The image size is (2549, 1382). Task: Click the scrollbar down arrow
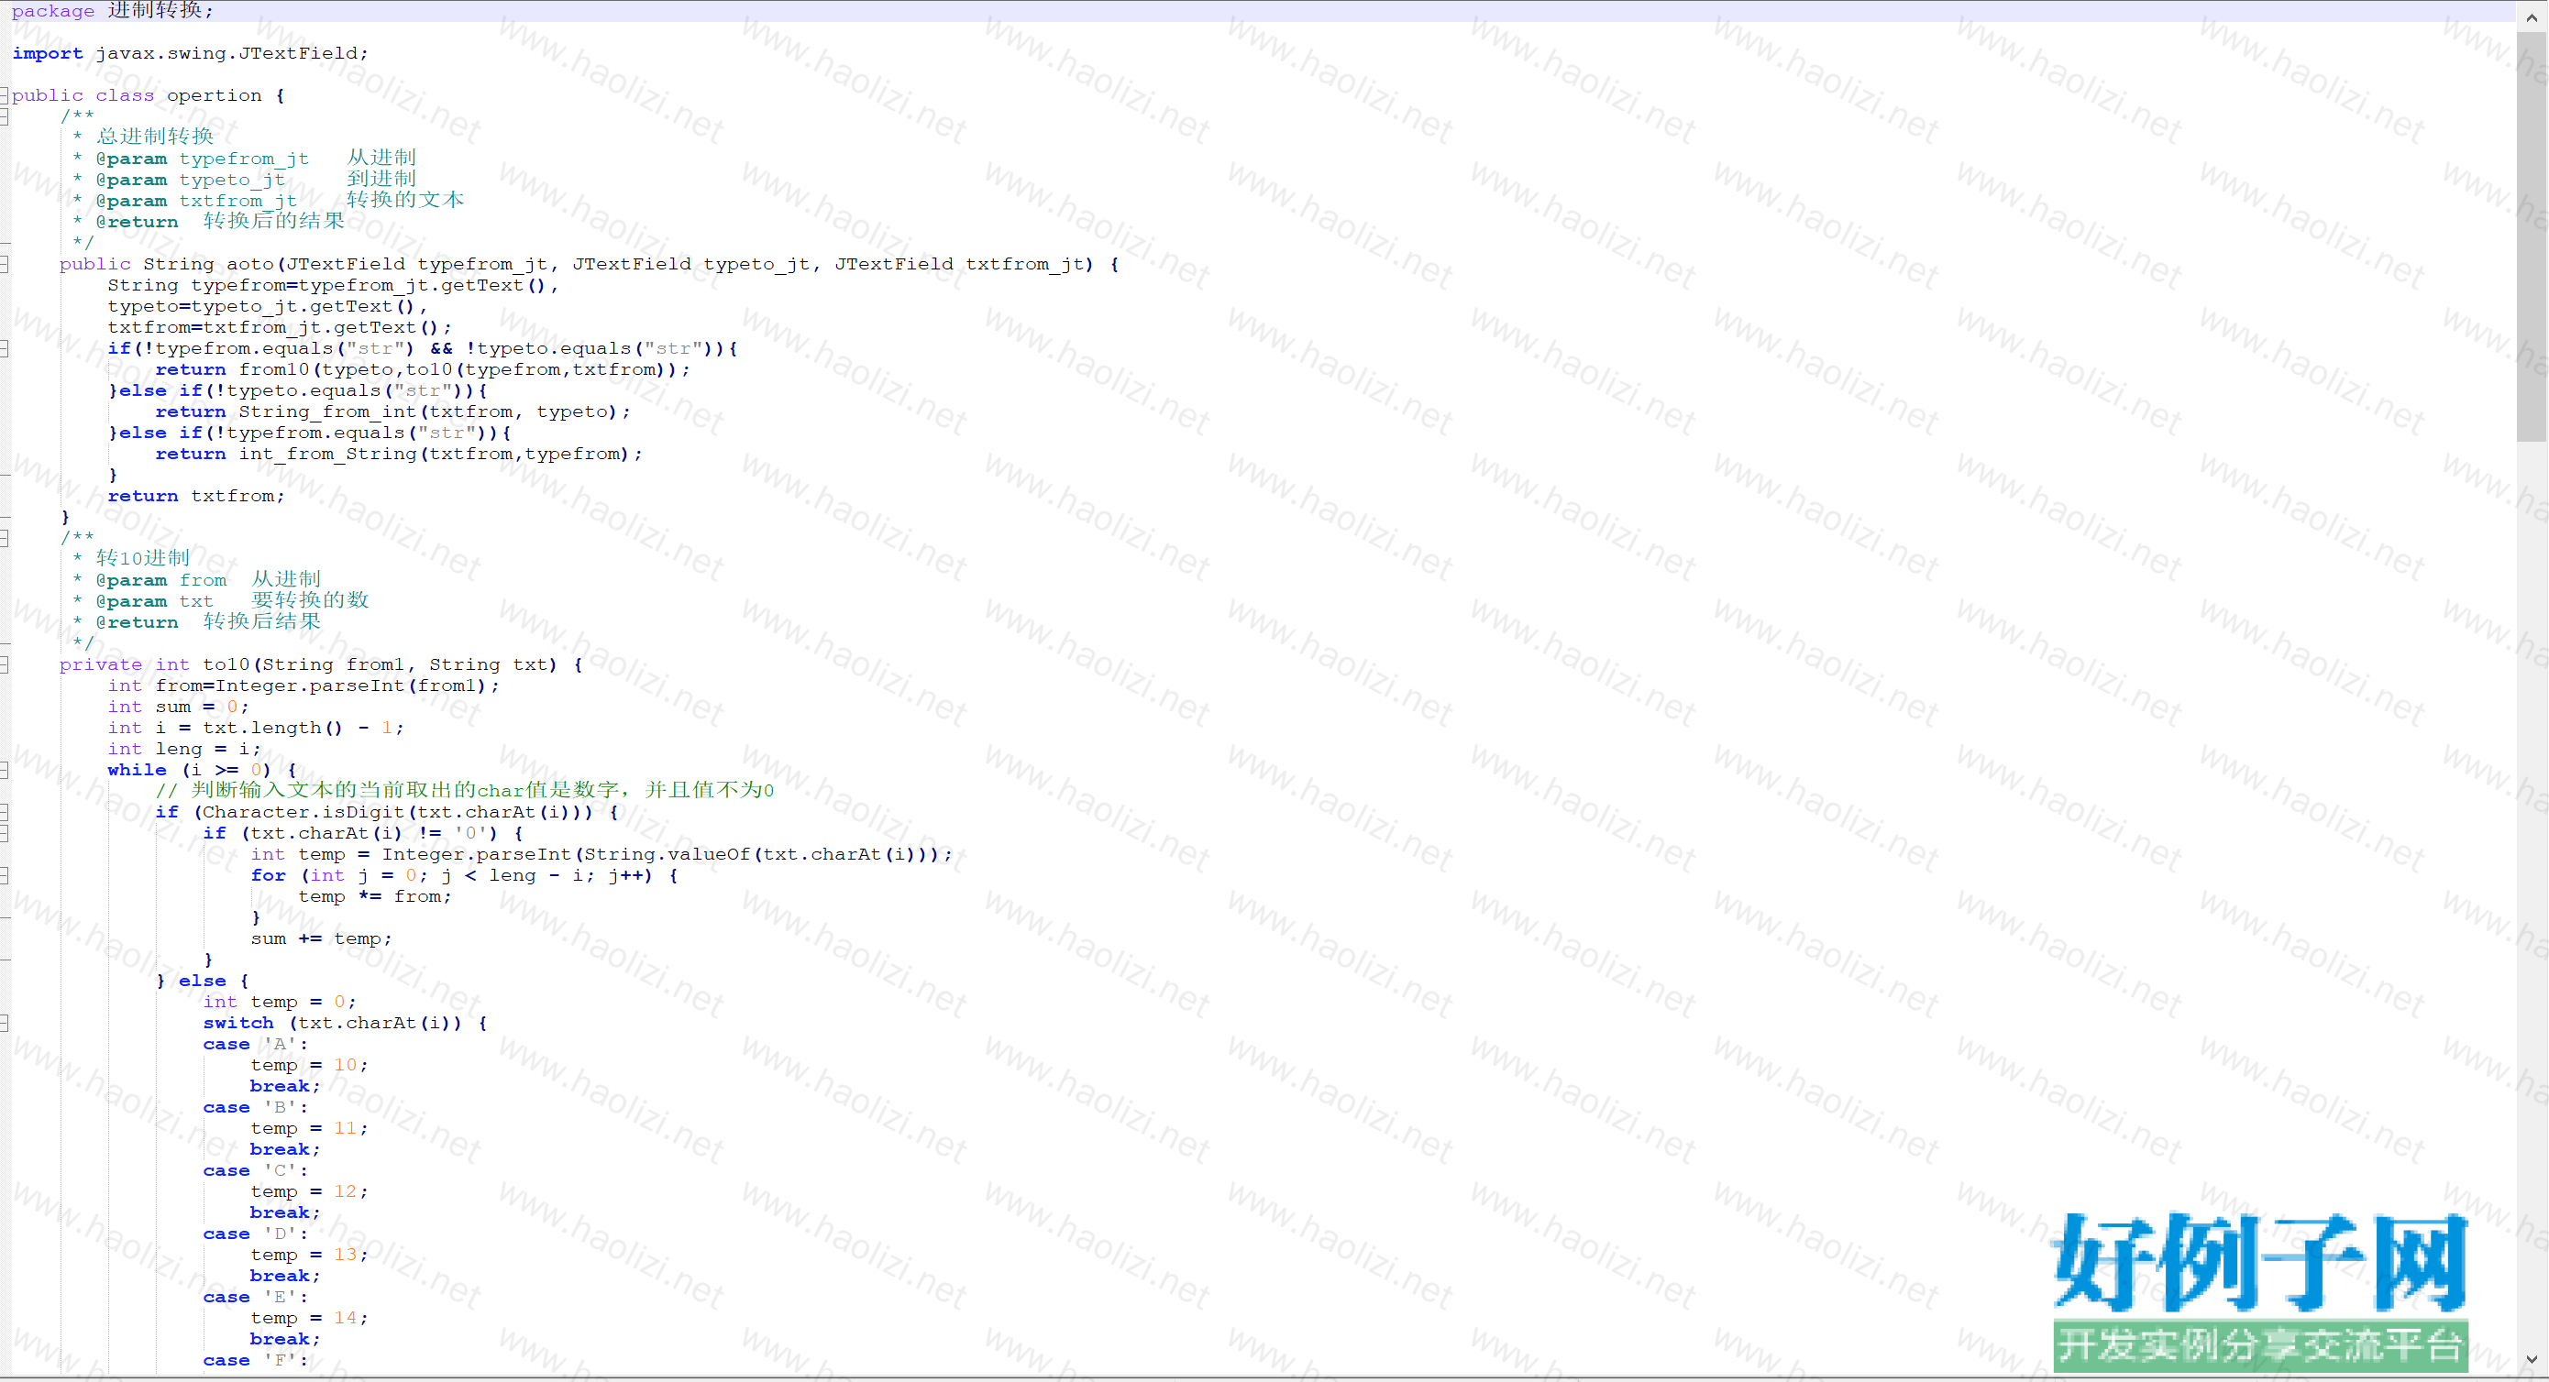click(x=2532, y=1360)
